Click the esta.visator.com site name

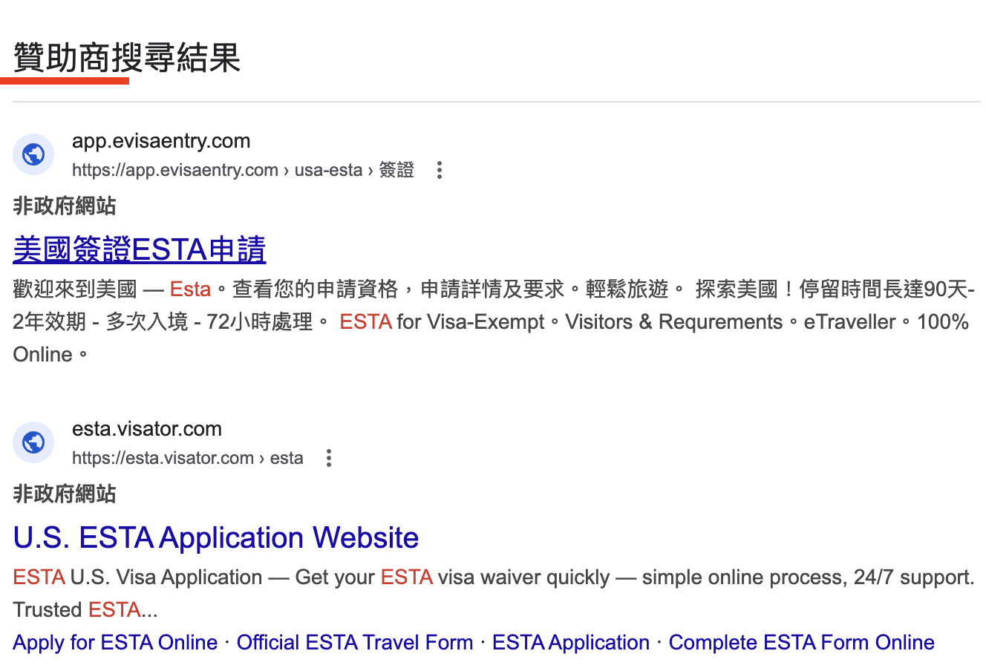pyautogui.click(x=147, y=429)
